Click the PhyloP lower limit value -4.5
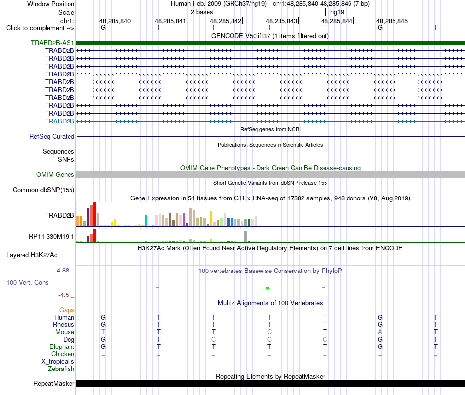Viewport: 465px width, 395px height. point(64,295)
